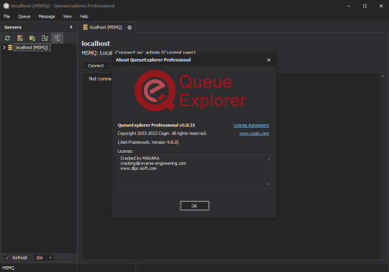Click the Servers panel title
389x272 pixels.
[x=13, y=27]
